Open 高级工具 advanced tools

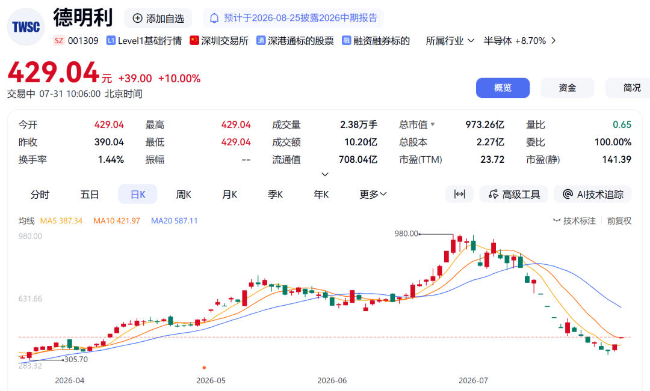coord(513,194)
